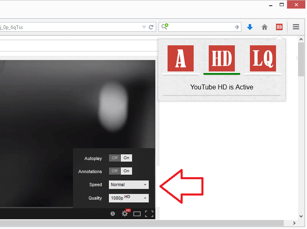Go to the home page icon
This screenshot has width=307, height=229.
(x=265, y=27)
